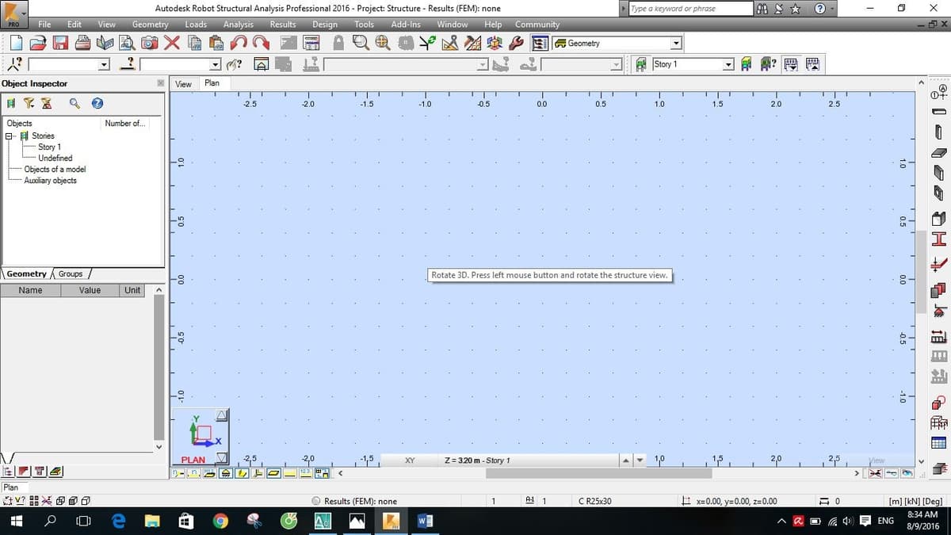Open the Loads menu
Screen dimensions: 951x535
tap(196, 25)
